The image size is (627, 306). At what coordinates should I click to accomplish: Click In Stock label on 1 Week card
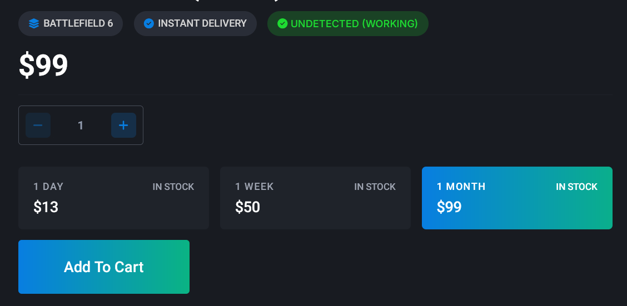[375, 187]
